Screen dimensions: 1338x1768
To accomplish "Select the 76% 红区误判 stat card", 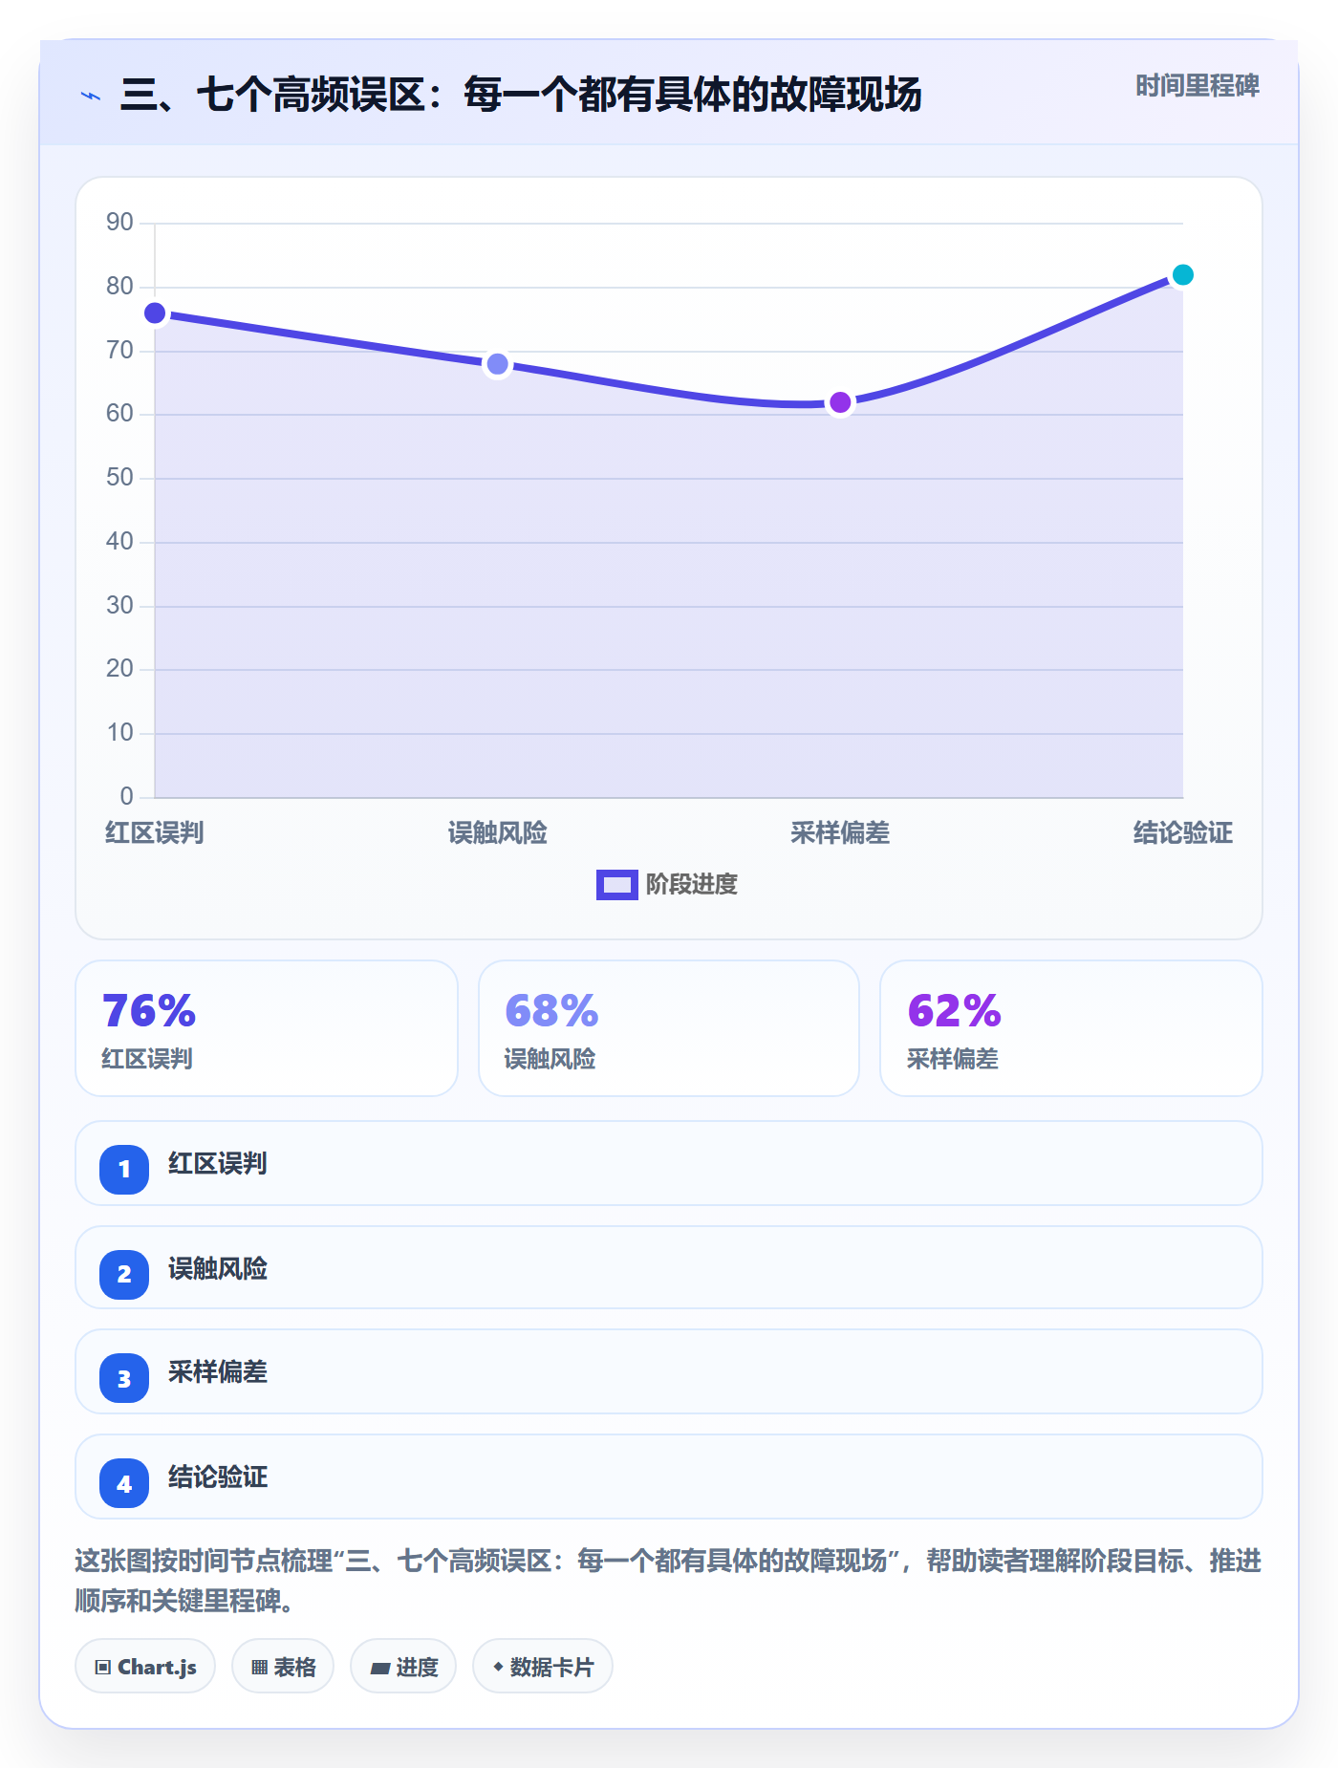I will [x=267, y=1028].
